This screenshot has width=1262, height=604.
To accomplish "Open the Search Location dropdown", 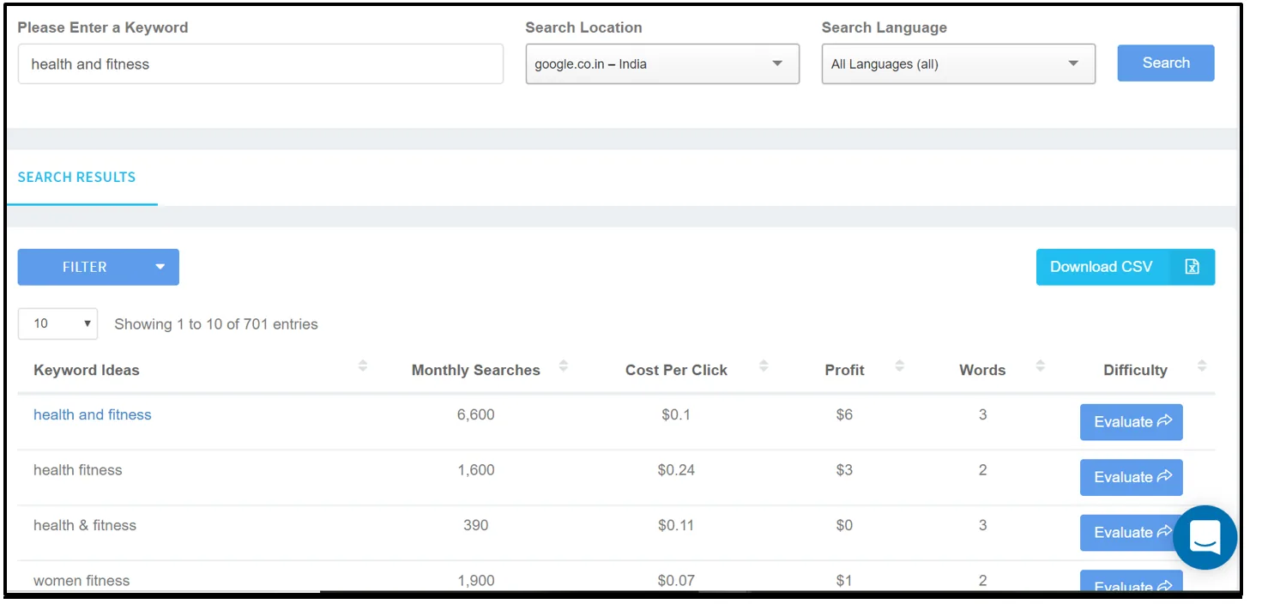I will [661, 63].
